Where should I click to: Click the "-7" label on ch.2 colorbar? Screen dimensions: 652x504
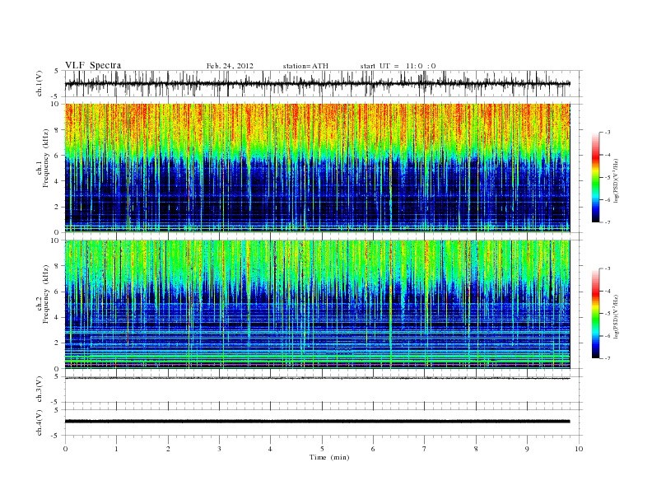point(607,358)
